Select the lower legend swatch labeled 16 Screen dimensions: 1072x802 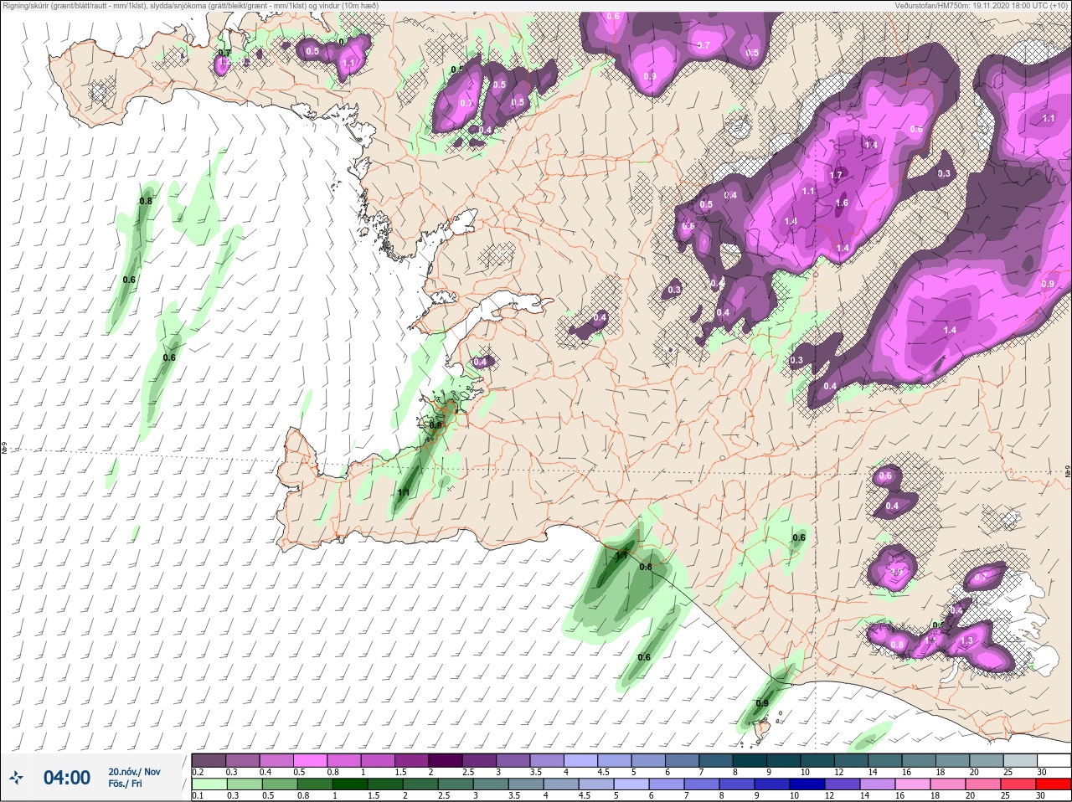[x=914, y=784]
